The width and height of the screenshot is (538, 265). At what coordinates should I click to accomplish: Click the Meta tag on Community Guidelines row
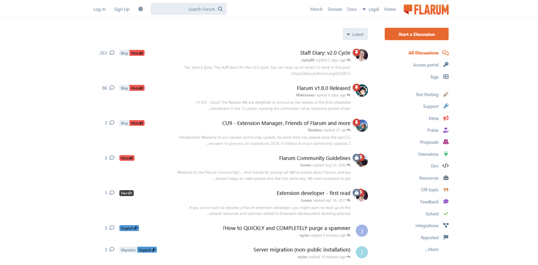point(127,158)
